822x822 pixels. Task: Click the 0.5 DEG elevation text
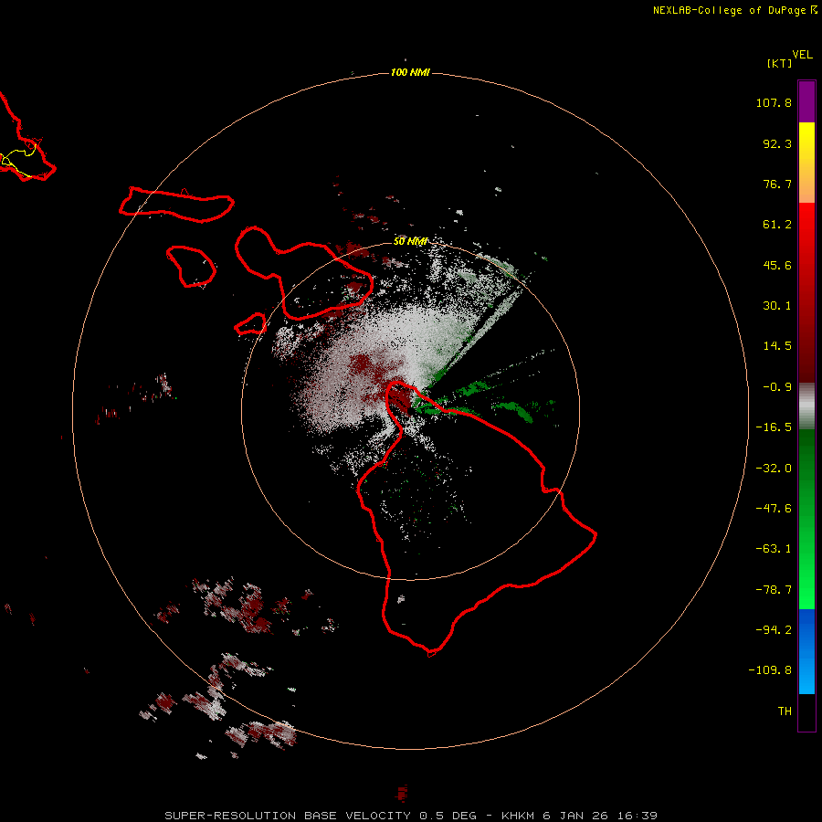coord(448,816)
